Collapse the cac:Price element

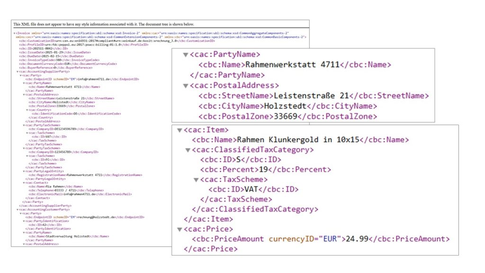(180, 229)
